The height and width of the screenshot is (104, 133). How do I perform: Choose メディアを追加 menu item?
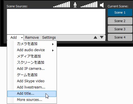(32, 56)
